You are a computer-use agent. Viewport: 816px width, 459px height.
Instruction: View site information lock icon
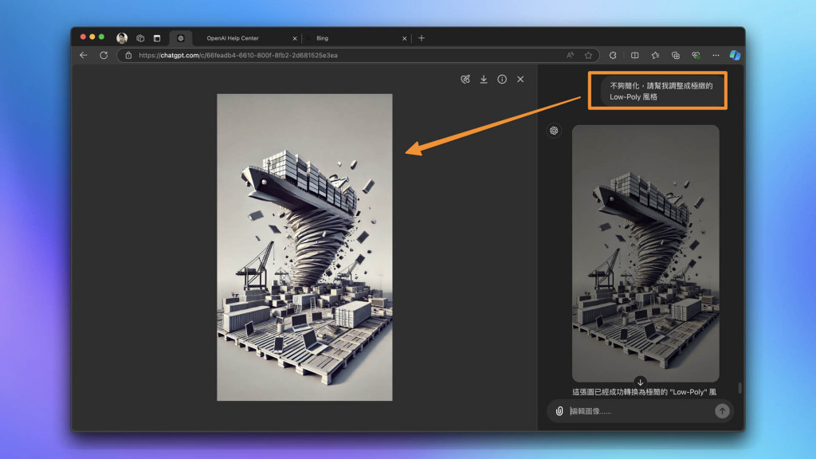128,55
